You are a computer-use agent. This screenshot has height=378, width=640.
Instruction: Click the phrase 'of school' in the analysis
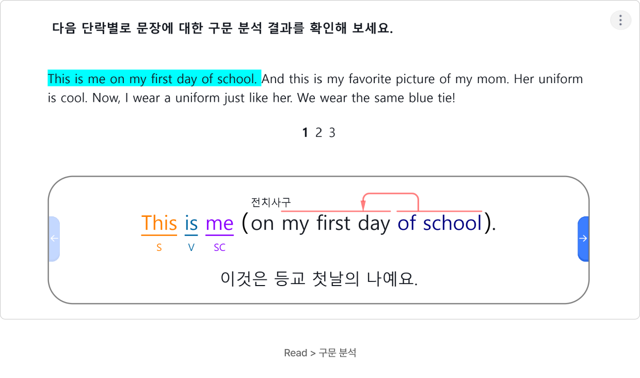click(x=439, y=223)
